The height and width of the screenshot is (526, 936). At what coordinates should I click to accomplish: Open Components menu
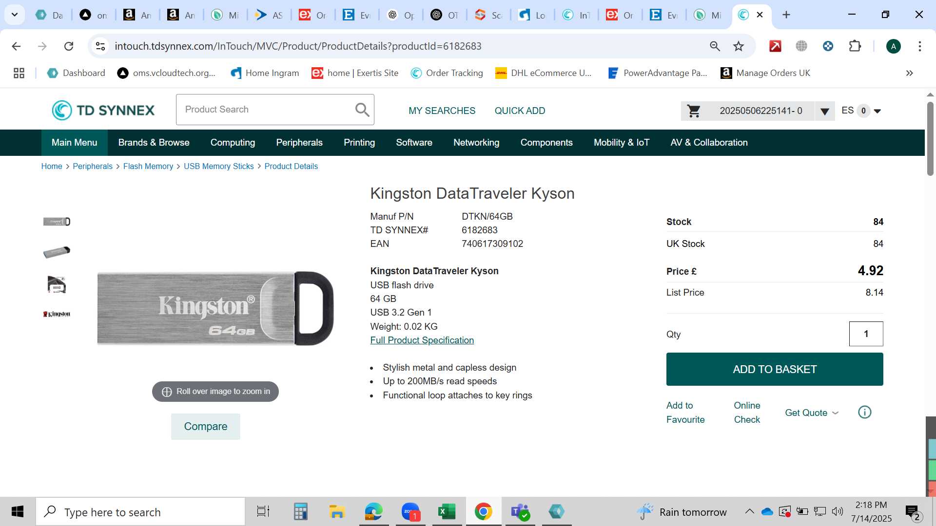pyautogui.click(x=546, y=143)
